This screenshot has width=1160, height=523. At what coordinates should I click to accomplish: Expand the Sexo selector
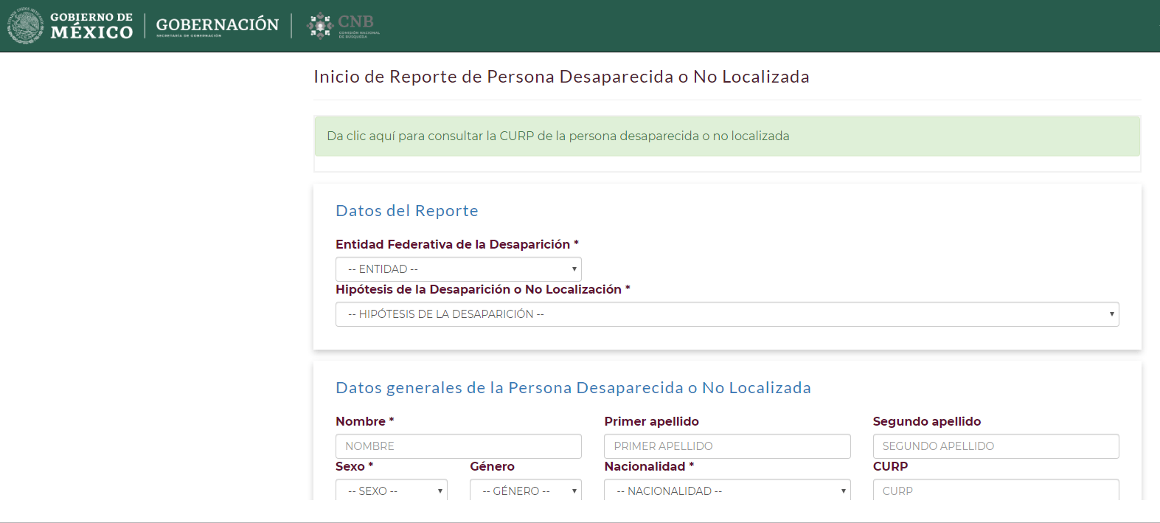[x=391, y=491]
